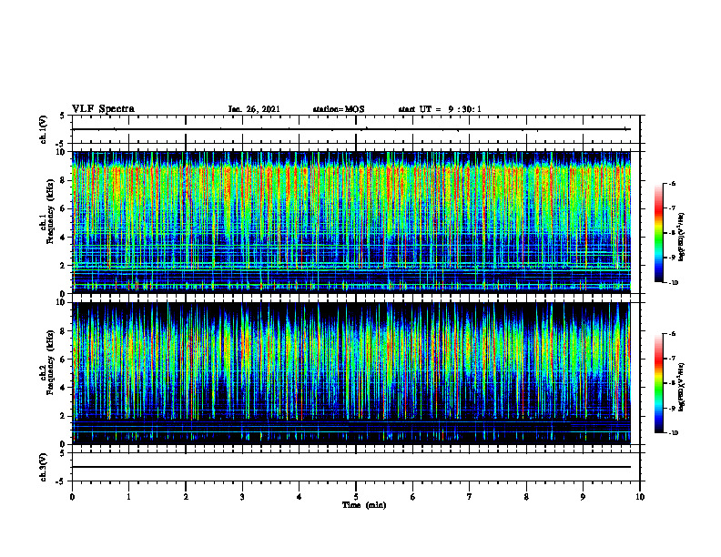Click the ch.1 spectrogram panel

click(351, 222)
